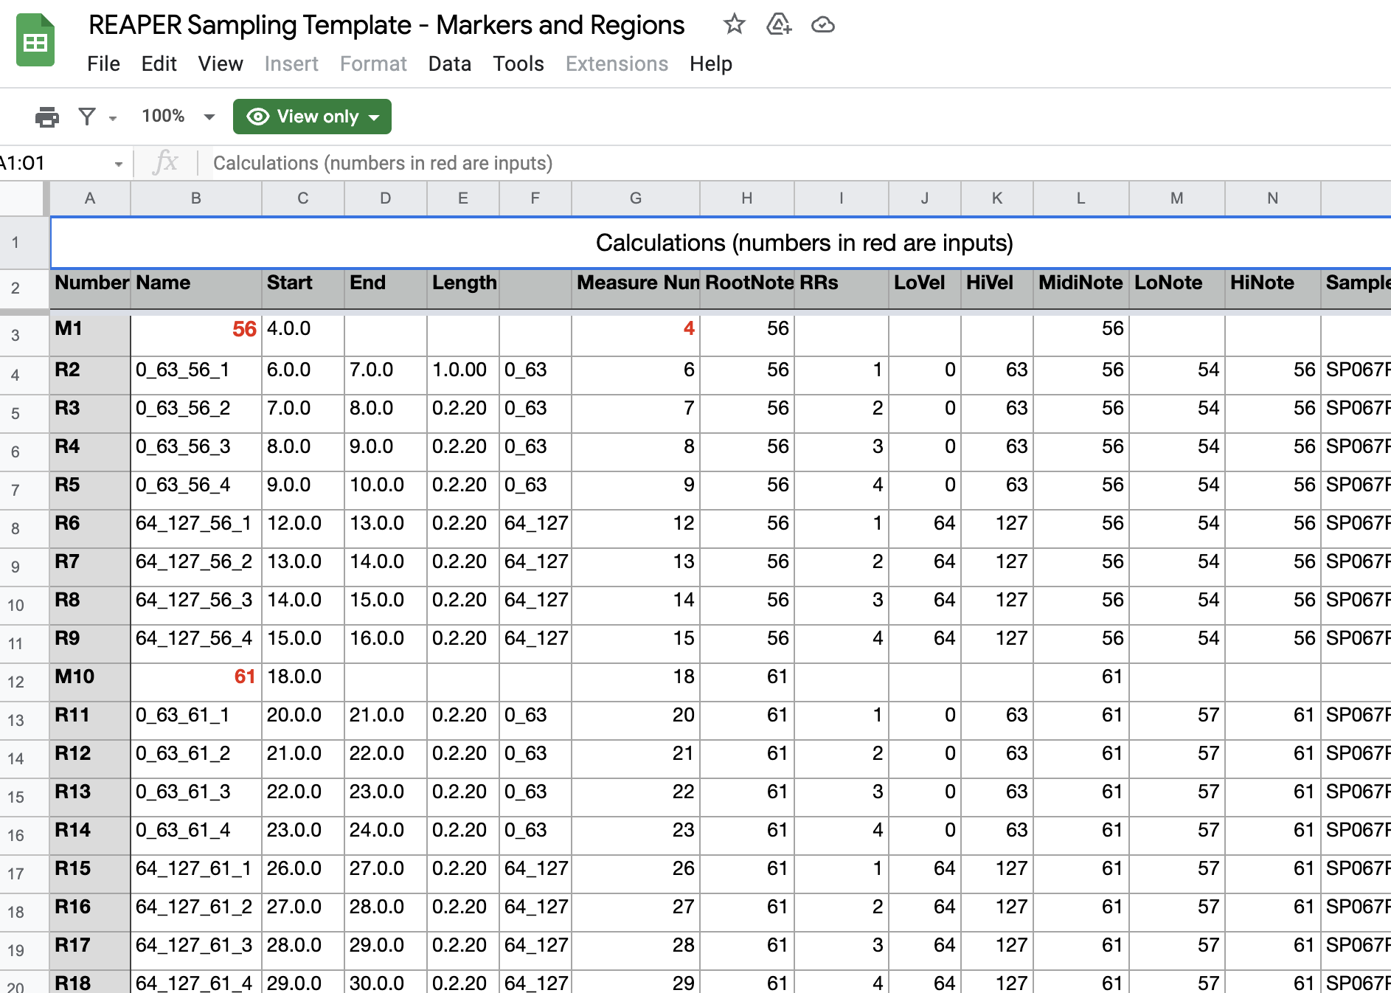
Task: Click the 'LoVel' header cell
Action: coord(925,288)
